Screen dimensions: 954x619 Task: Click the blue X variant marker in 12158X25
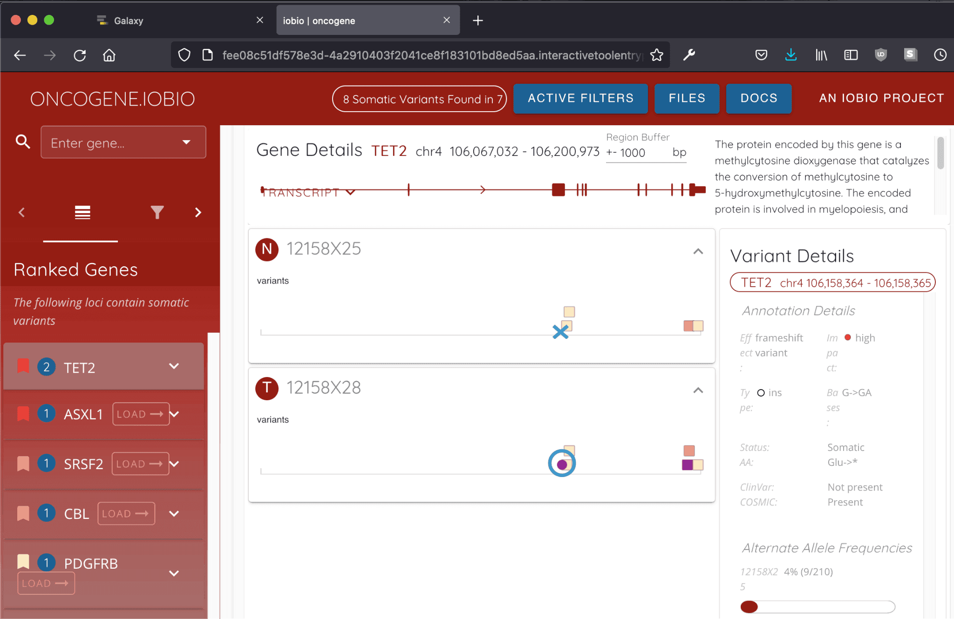pos(560,332)
